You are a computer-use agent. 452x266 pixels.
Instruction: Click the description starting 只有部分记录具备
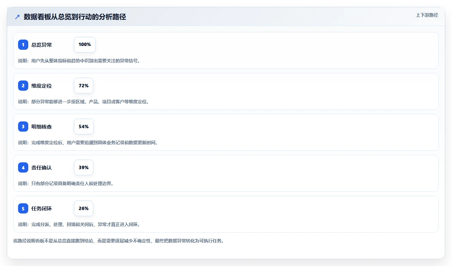coord(66,183)
